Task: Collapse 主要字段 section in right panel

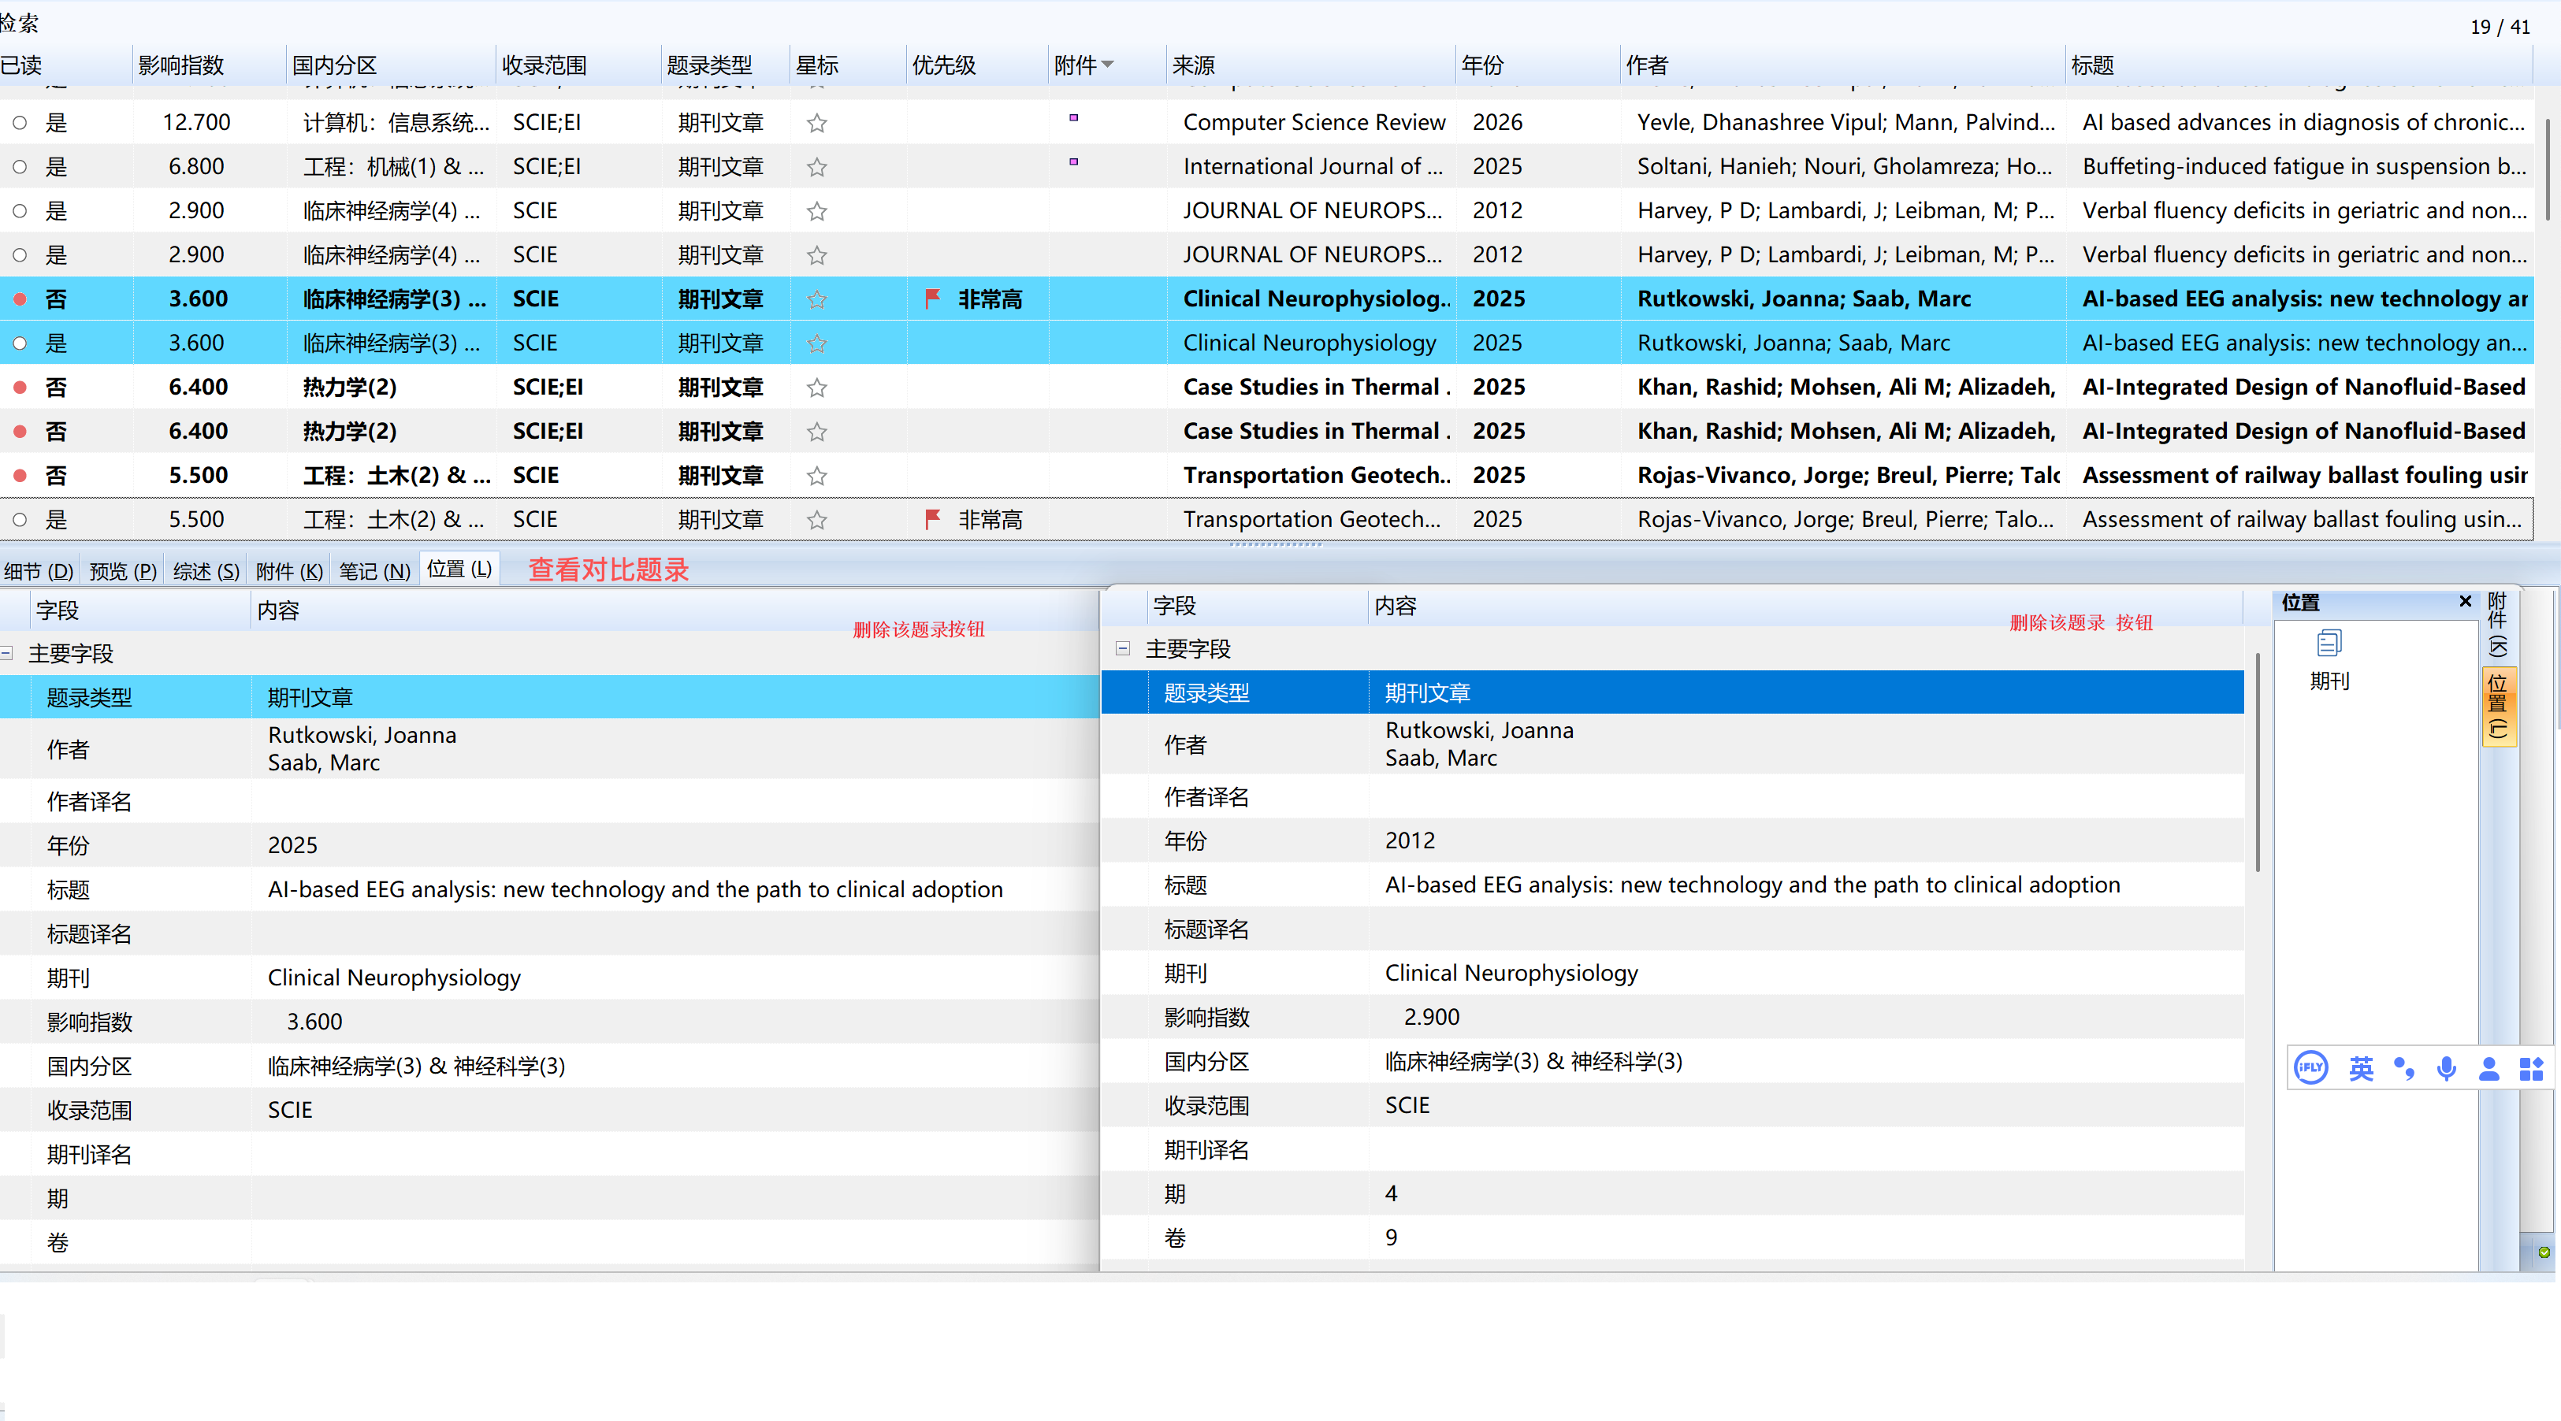Action: 1124,649
